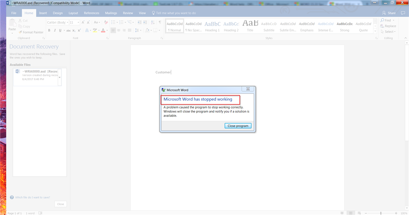409x215 pixels.
Task: Center align the text
Action: 119,30
